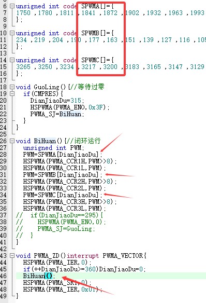Collapse the SPWMB array fold on line 10
The height and width of the screenshot is (303, 206).
(x=12, y=33)
